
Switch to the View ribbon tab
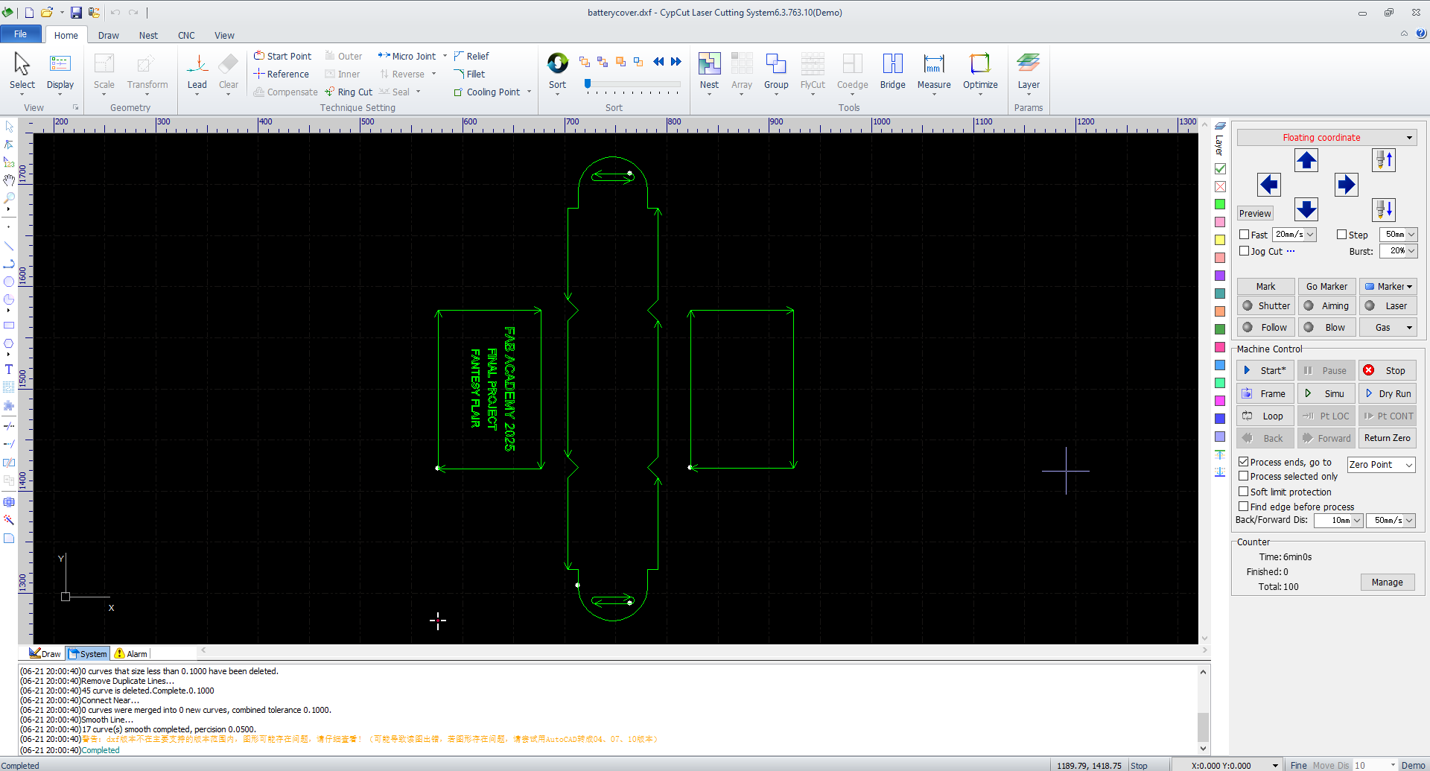coord(224,35)
